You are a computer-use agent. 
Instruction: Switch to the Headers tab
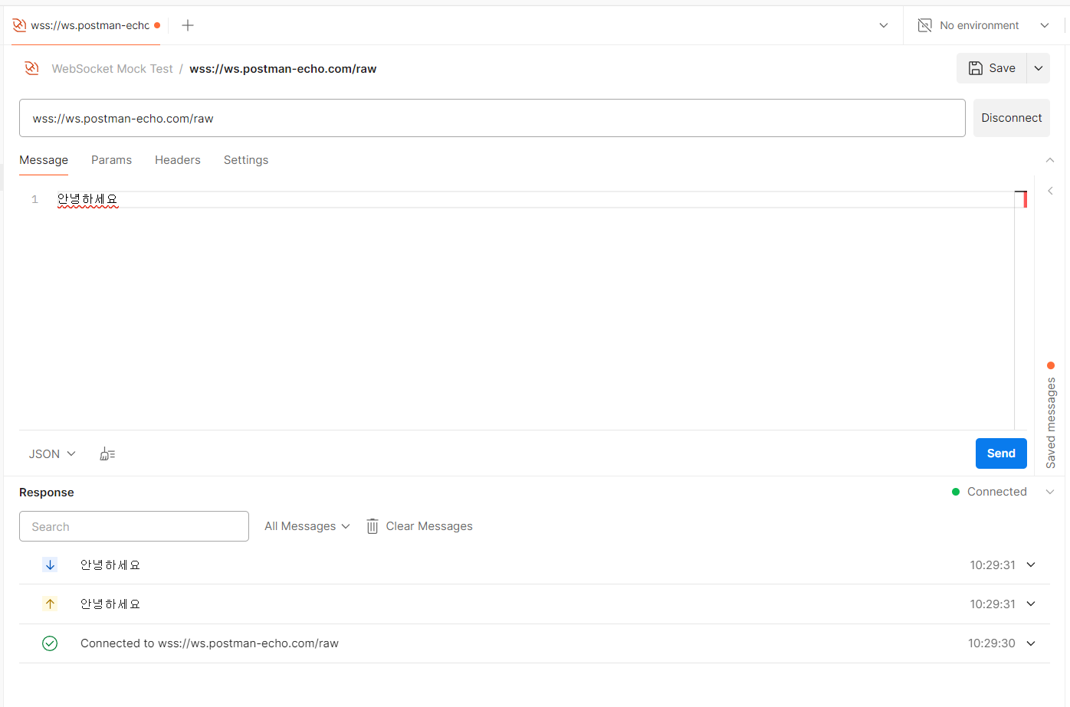[178, 160]
